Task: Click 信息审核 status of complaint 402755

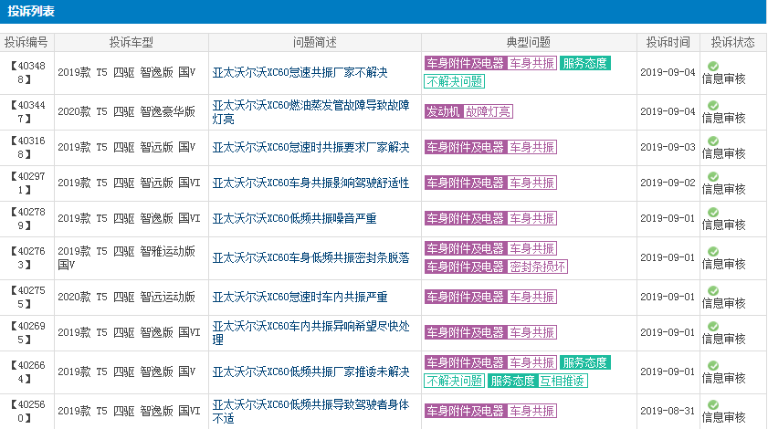Action: click(724, 303)
